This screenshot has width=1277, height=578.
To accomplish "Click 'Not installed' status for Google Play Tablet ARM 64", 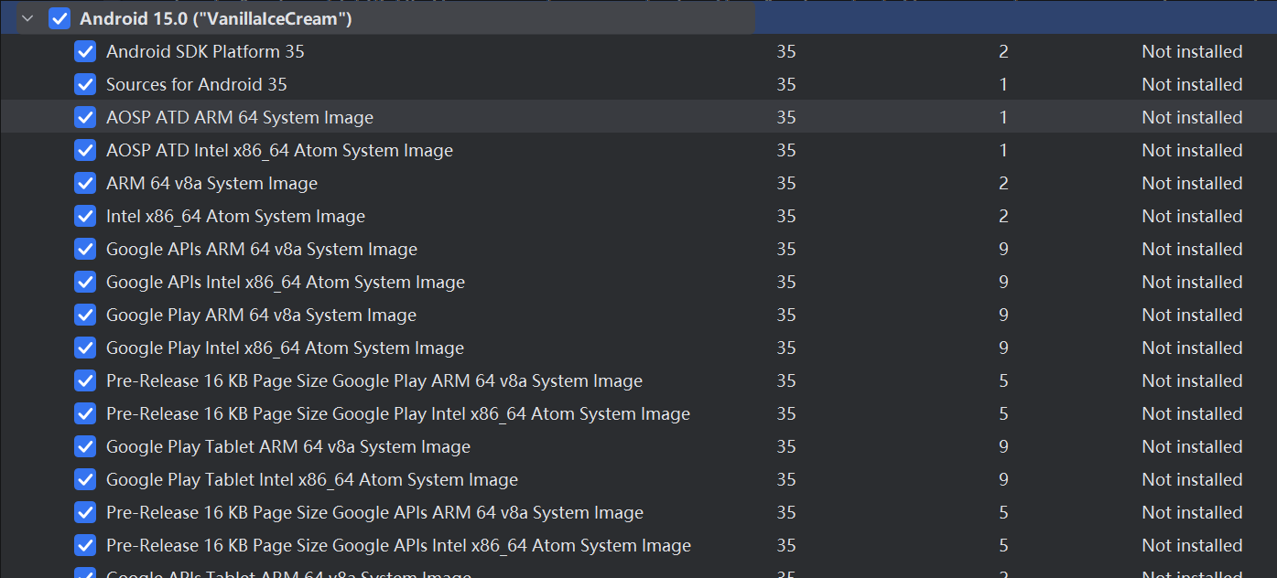I will pos(1192,446).
